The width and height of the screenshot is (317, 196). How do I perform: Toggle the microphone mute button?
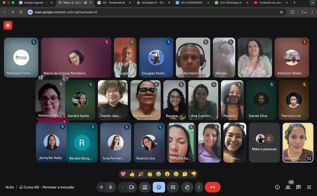pyautogui.click(x=111, y=187)
